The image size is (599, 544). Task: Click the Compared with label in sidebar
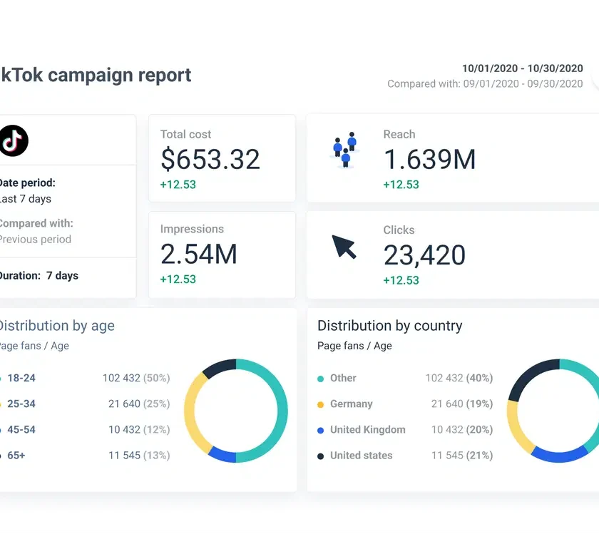[x=36, y=223]
